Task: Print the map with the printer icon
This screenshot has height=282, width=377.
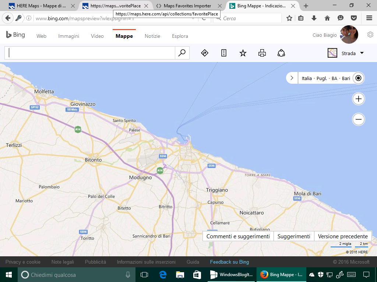Action: point(262,53)
